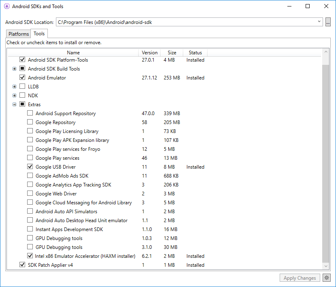Expand the LLDB tree node
This screenshot has width=336, height=287.
pos(14,87)
